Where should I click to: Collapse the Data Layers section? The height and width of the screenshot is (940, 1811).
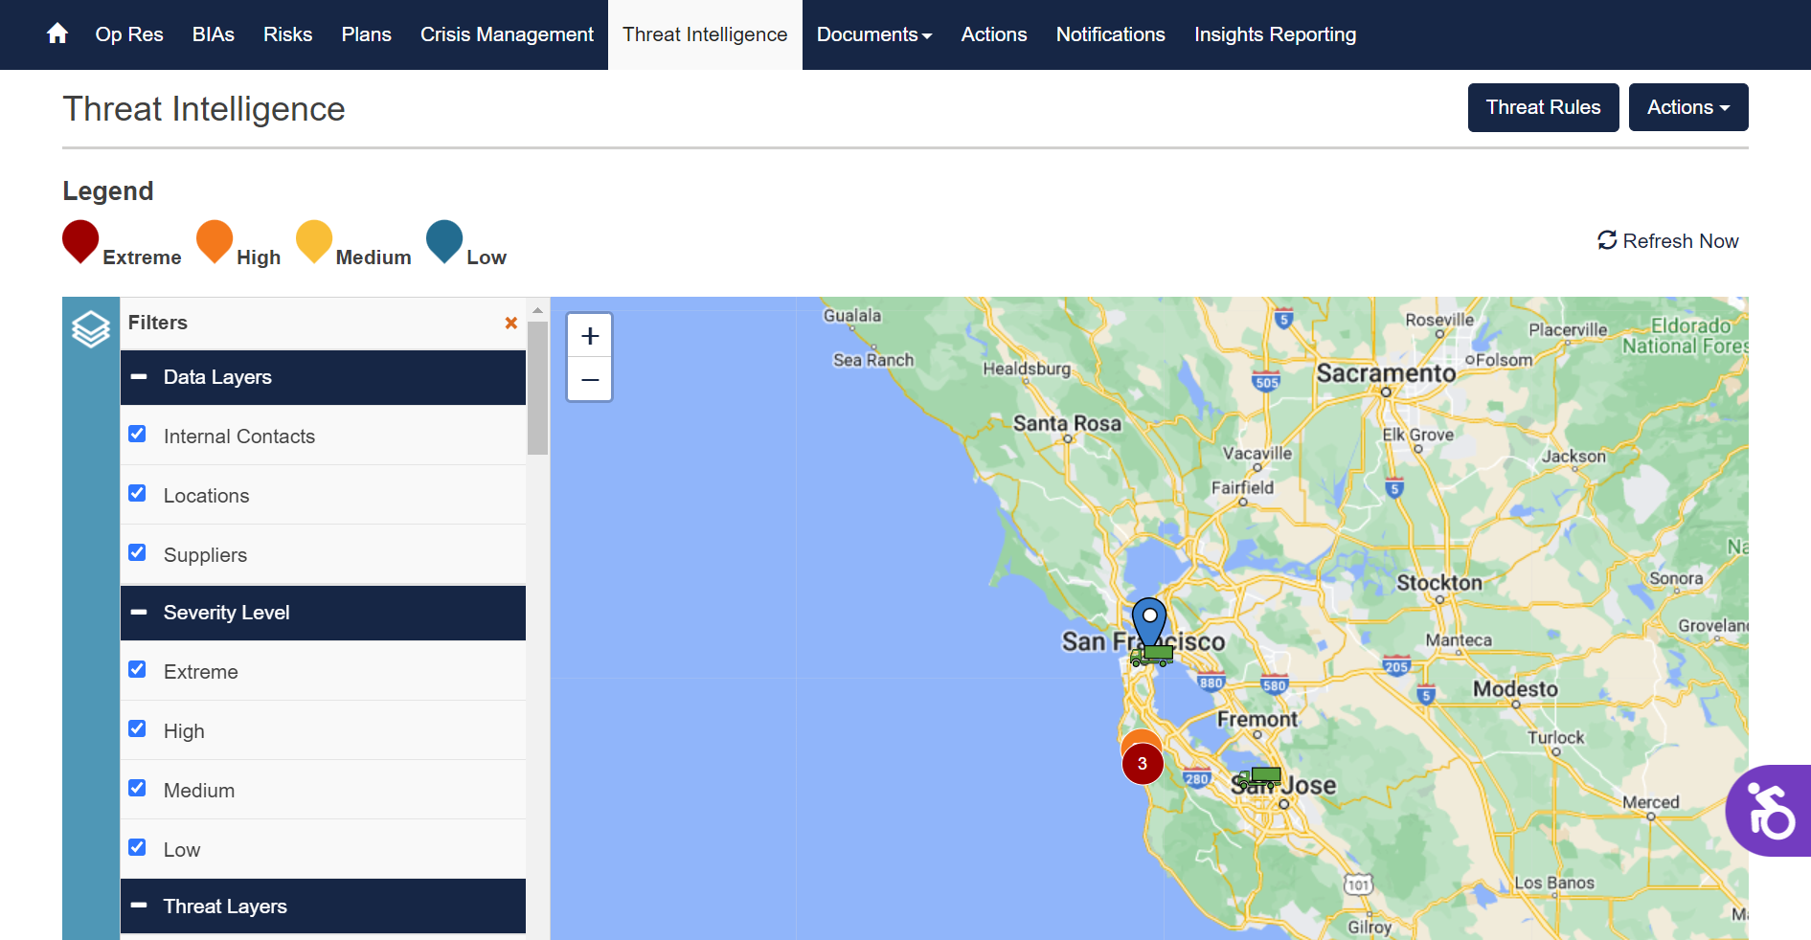coord(139,376)
